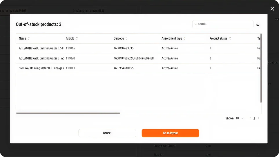The width and height of the screenshot is (279, 157).
Task: Click barcode 4607154510155
Action: (x=124, y=68)
